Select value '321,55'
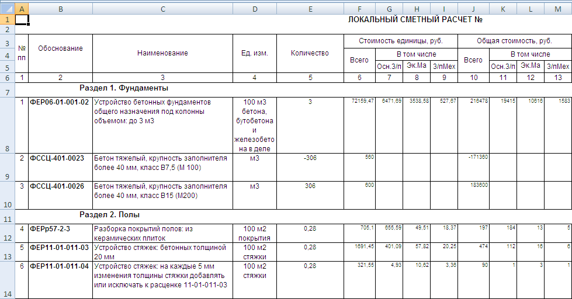Screen dimensions: 572x299 [359, 280]
